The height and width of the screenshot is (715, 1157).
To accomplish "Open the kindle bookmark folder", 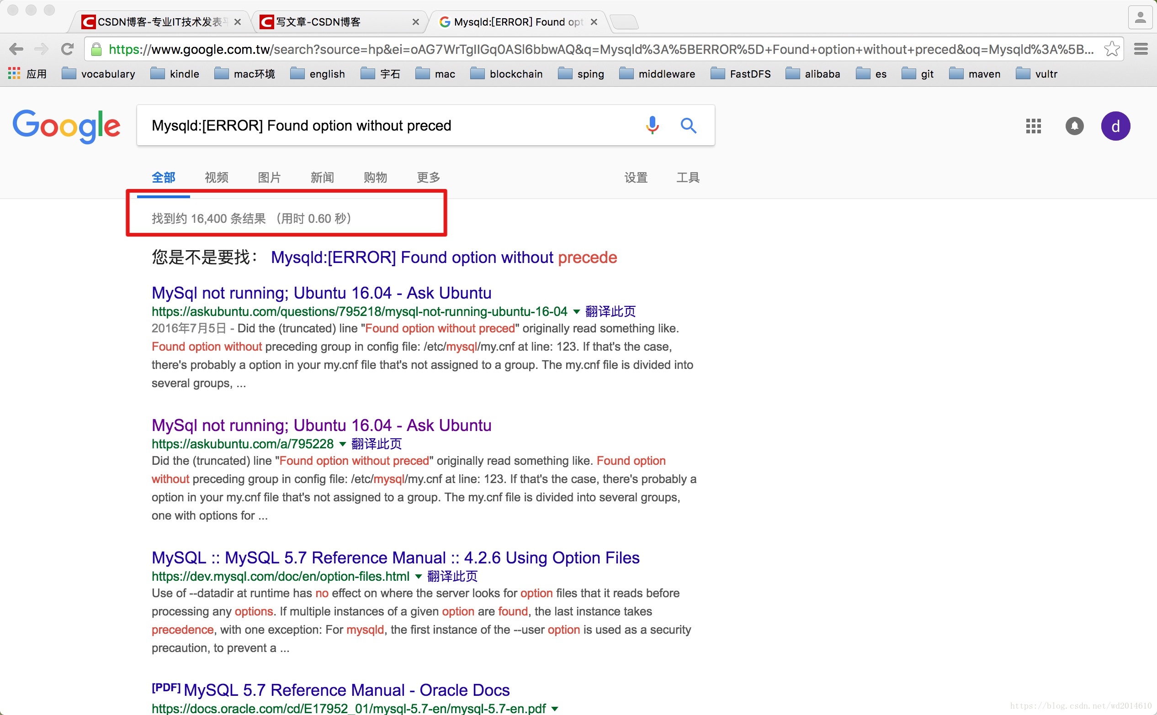I will coord(175,74).
